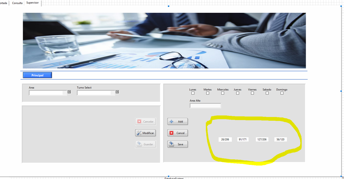Viewport: 344px width, 179px height.
Task: Click the business meeting banner image
Action: pos(164,41)
